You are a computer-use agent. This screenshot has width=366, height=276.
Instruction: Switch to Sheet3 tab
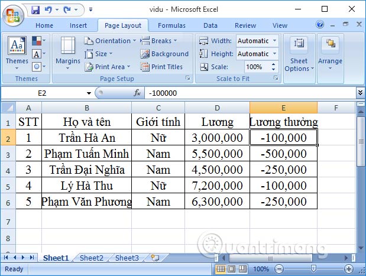click(x=127, y=258)
